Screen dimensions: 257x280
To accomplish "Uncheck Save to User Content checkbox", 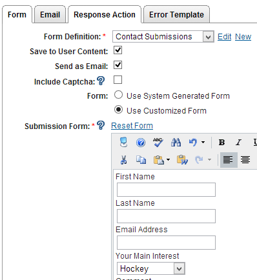I will [118, 50].
